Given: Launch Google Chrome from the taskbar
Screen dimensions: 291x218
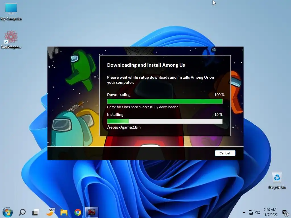Looking at the screenshot, I should (78, 212).
